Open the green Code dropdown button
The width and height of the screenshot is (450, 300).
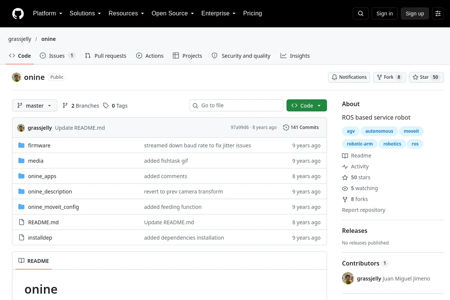pyautogui.click(x=307, y=106)
